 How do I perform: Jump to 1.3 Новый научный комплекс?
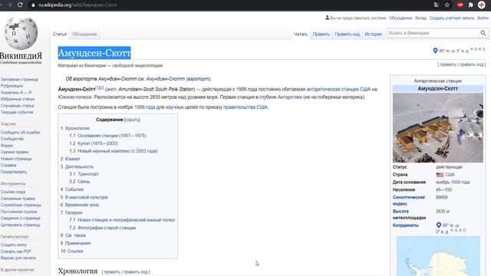pyautogui.click(x=117, y=151)
